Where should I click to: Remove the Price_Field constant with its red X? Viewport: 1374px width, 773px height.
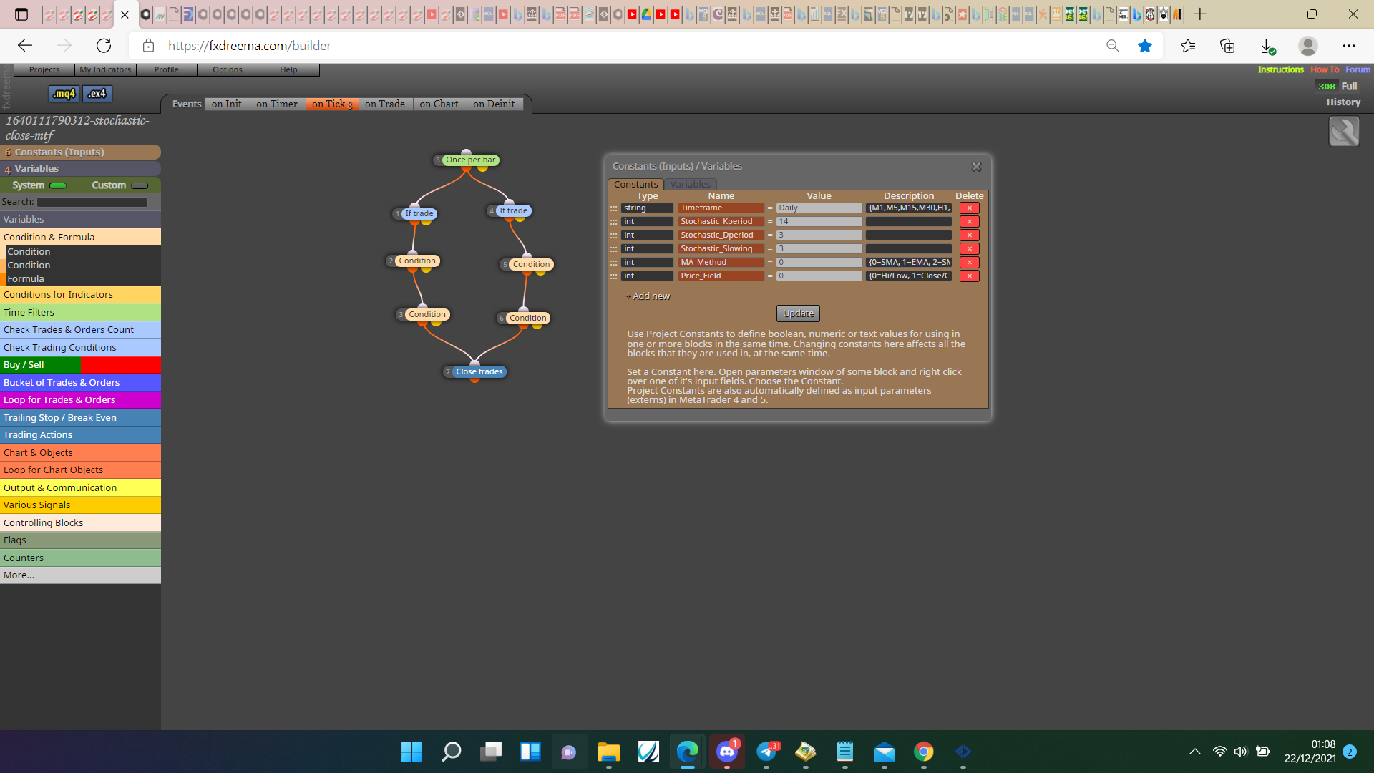969,276
